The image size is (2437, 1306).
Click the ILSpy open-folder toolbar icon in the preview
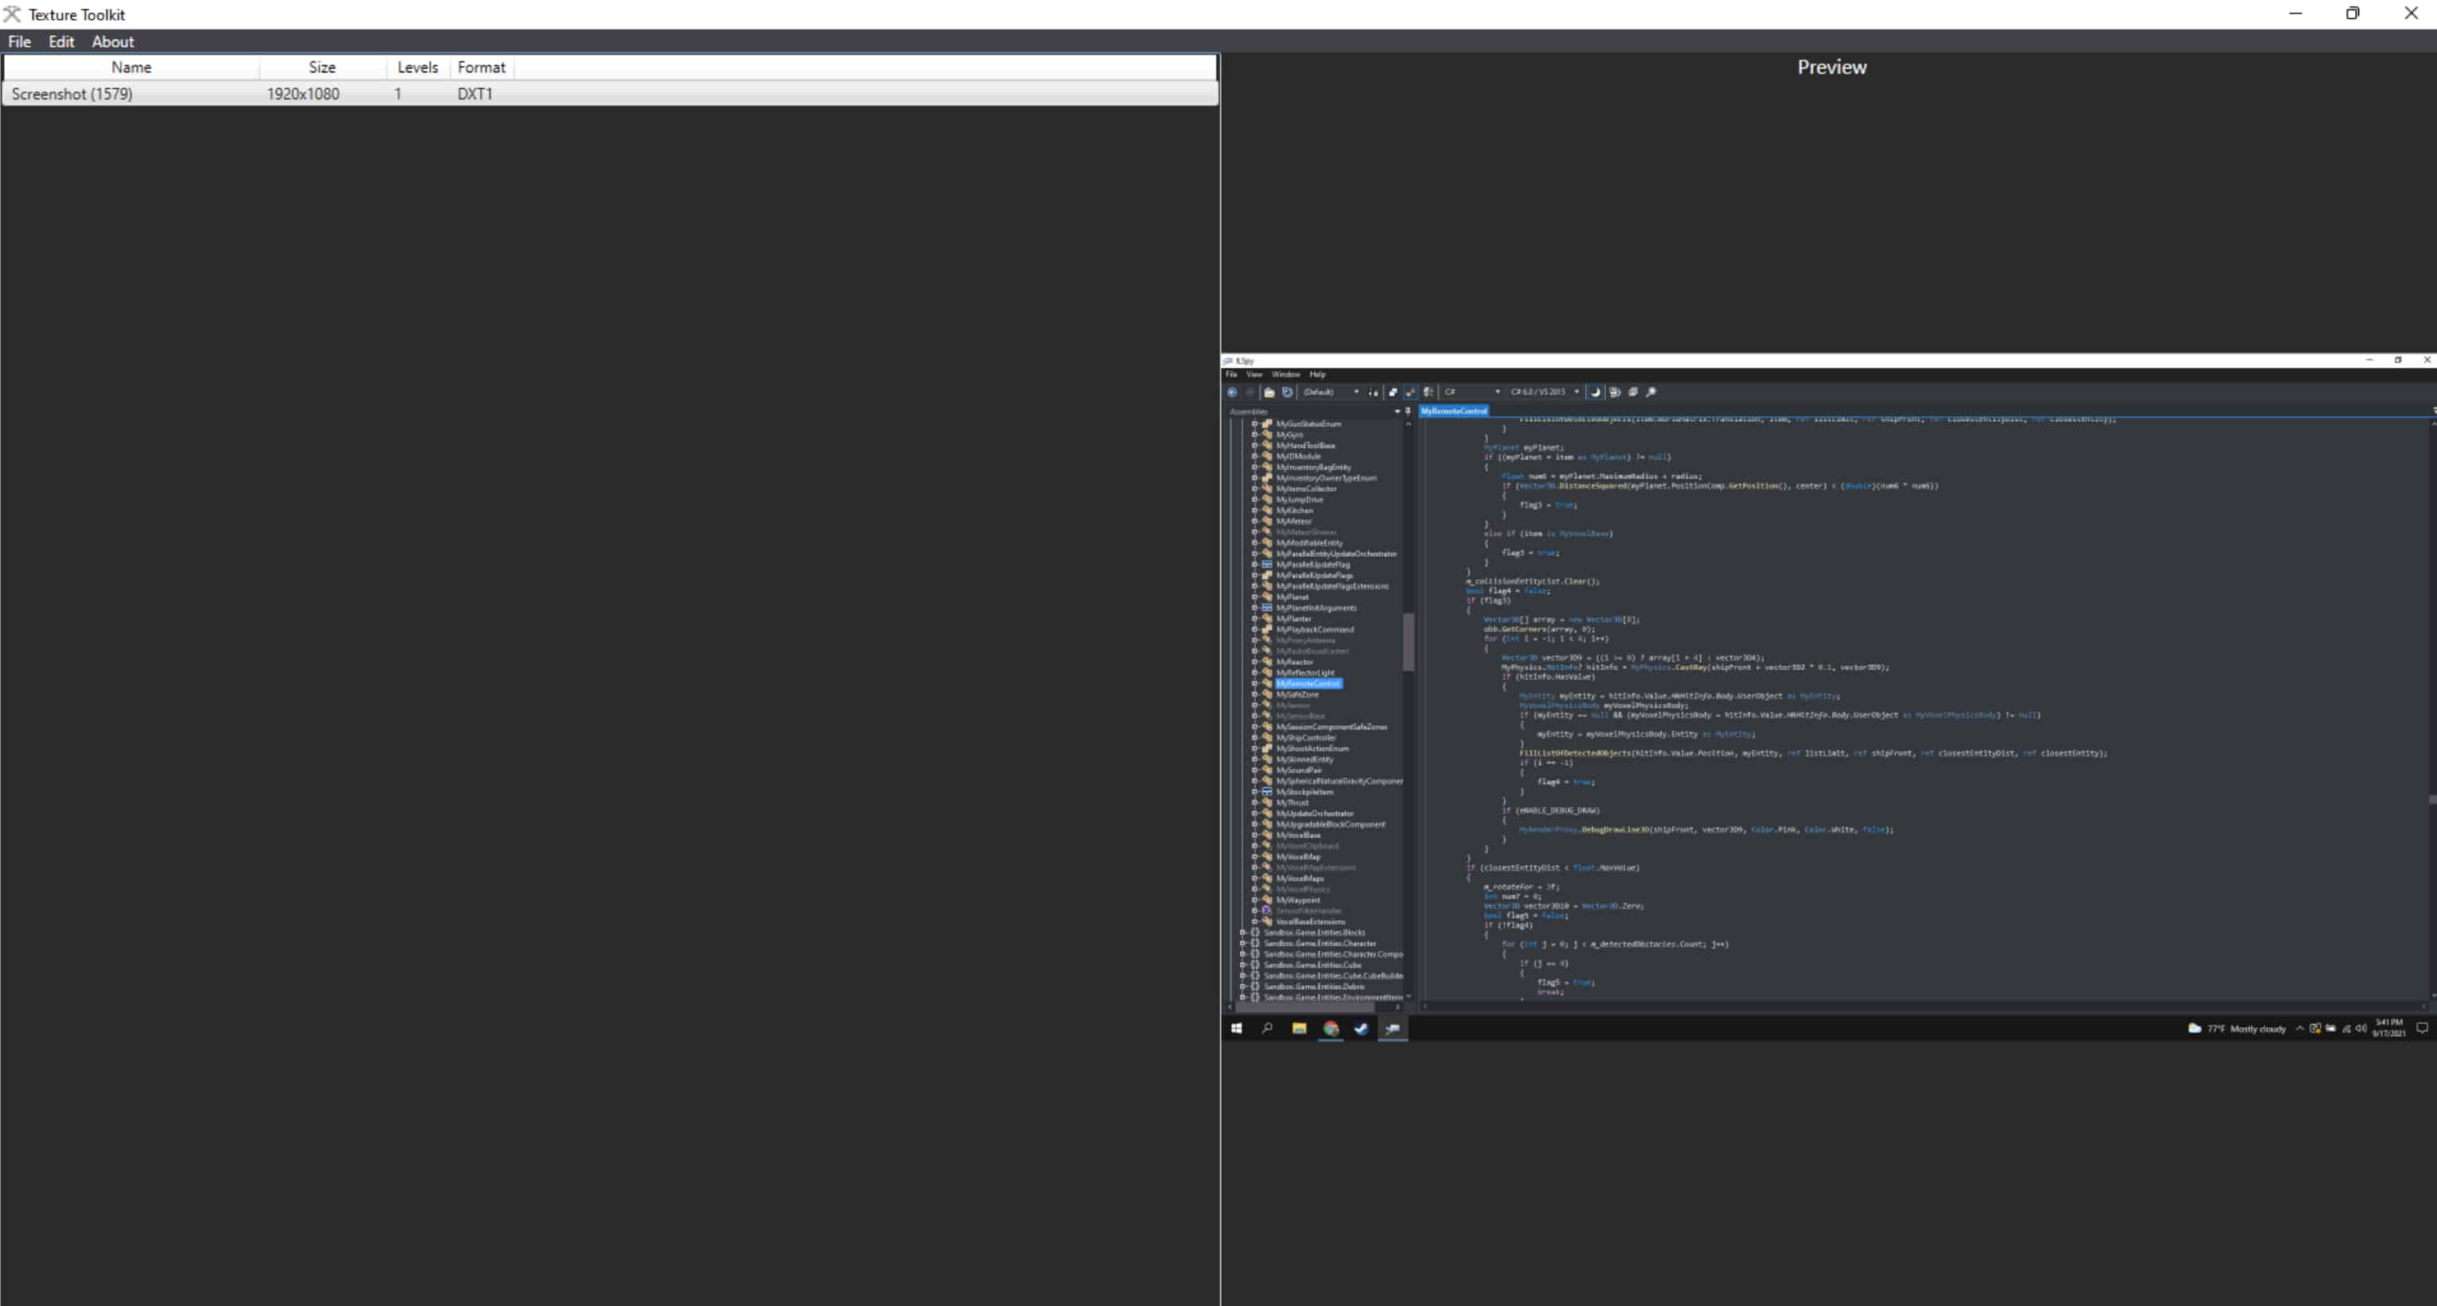coord(1269,392)
